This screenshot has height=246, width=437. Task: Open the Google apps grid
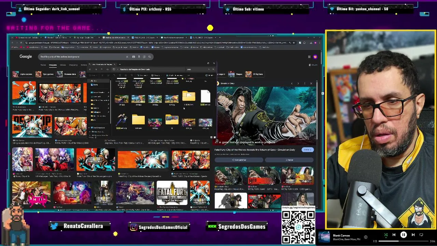tap(309, 57)
